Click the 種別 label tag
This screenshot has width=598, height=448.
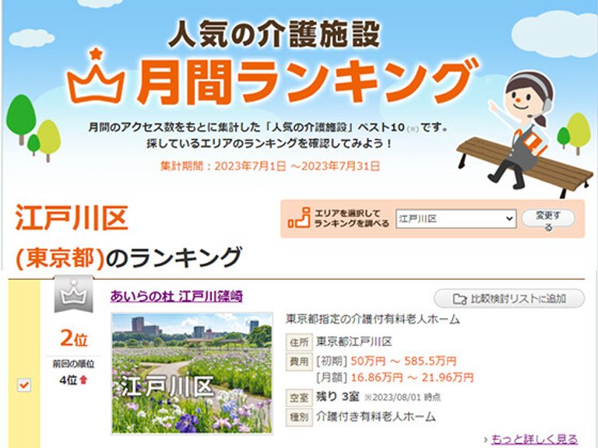pyautogui.click(x=299, y=417)
